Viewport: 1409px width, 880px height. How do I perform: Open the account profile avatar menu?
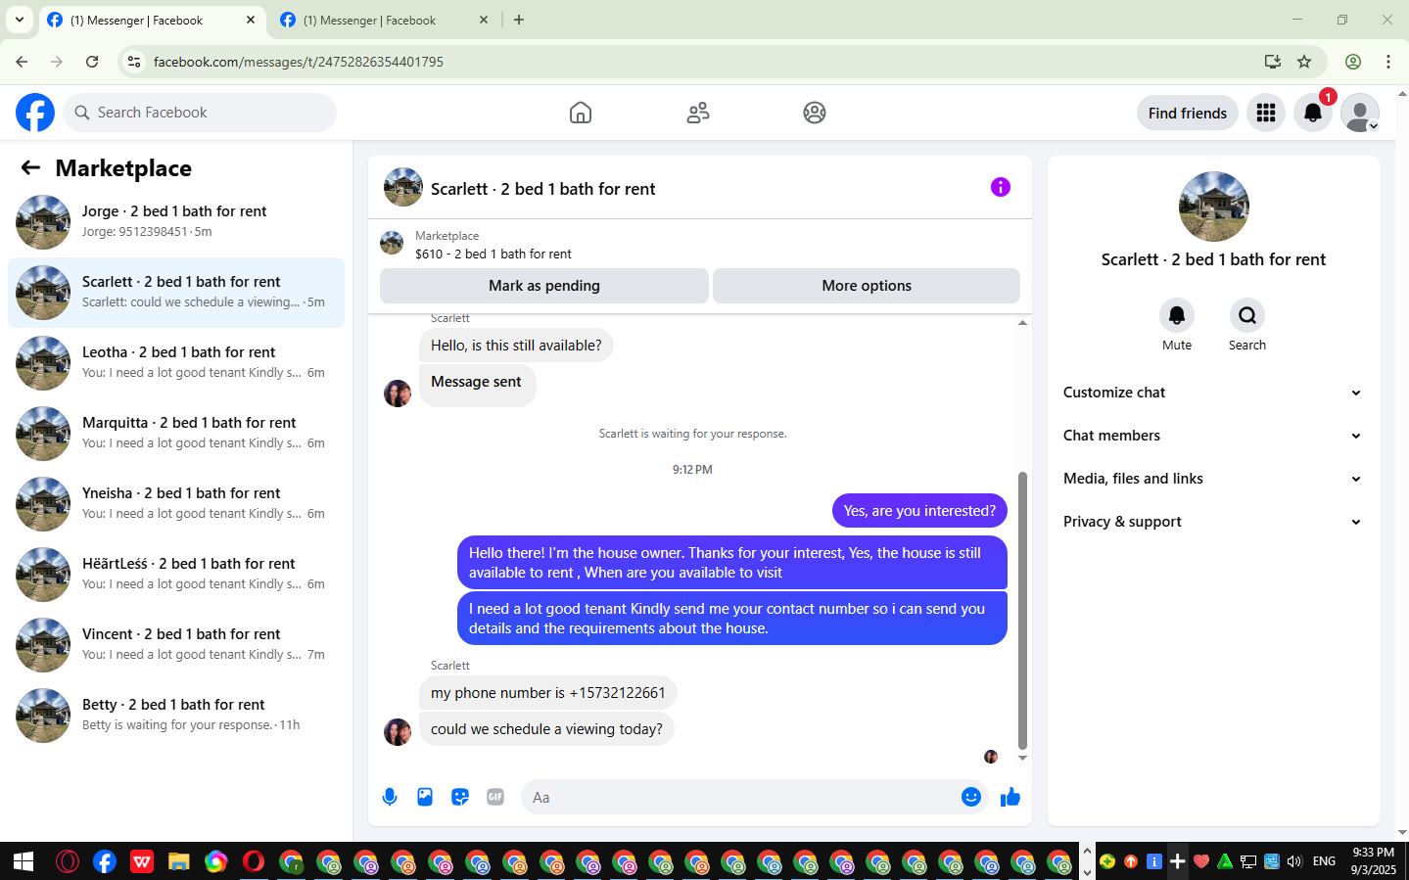[1360, 113]
